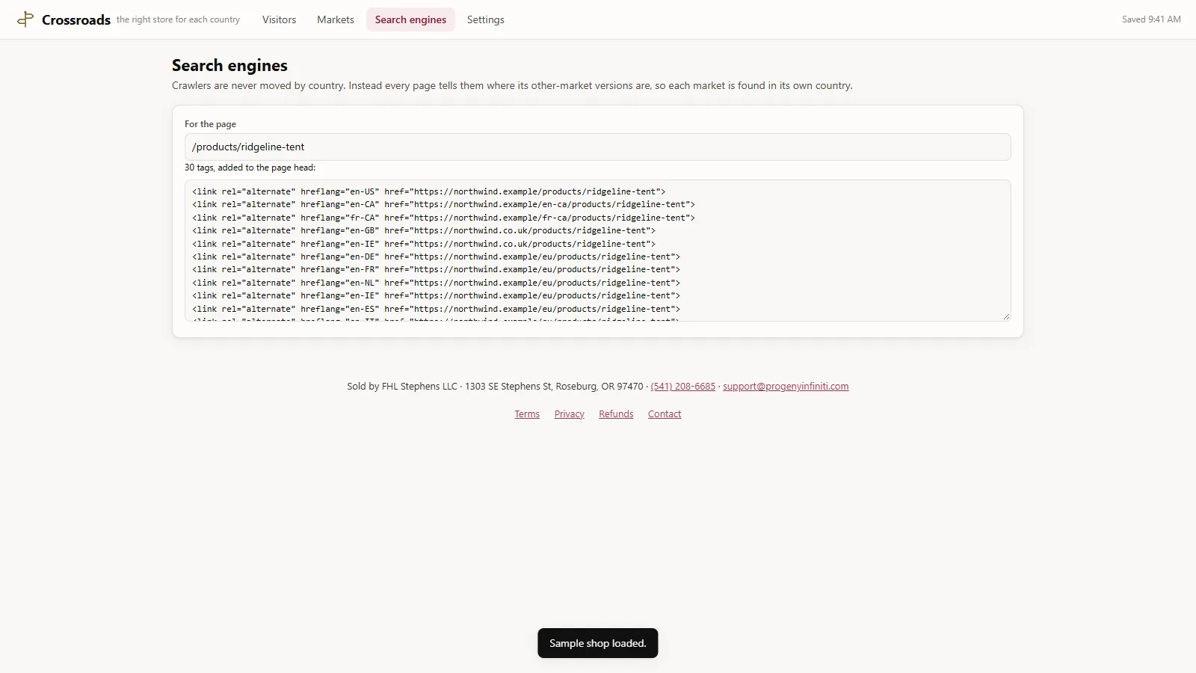The width and height of the screenshot is (1196, 673).
Task: Focus the 'For the page' path input
Action: coord(598,147)
